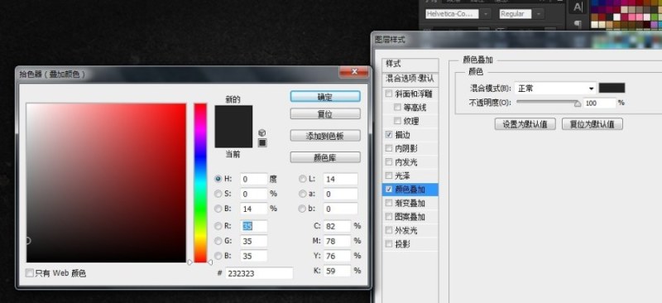This screenshot has width=662, height=303.
Task: Click the rainbow hue slider bar
Action: (x=200, y=183)
